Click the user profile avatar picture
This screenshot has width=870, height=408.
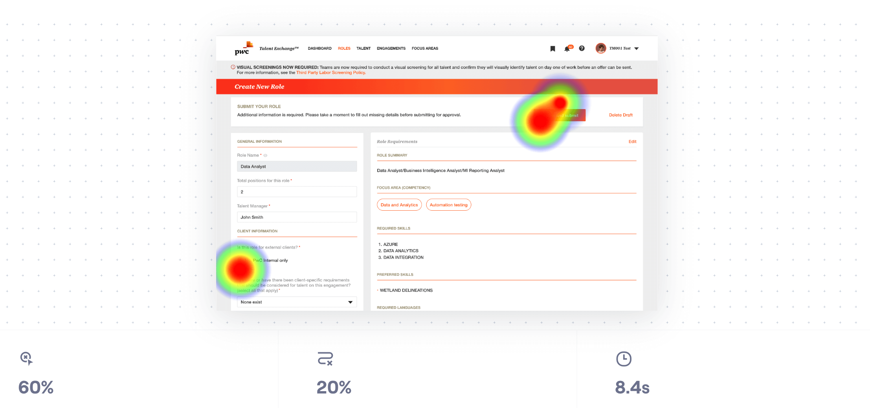click(x=600, y=48)
